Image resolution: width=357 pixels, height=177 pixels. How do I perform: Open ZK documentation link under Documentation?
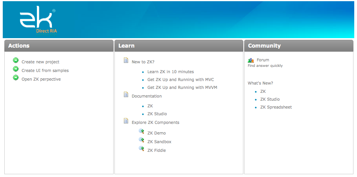(150, 106)
